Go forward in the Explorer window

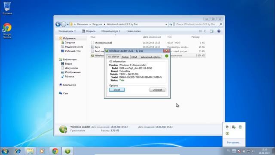click(x=64, y=24)
